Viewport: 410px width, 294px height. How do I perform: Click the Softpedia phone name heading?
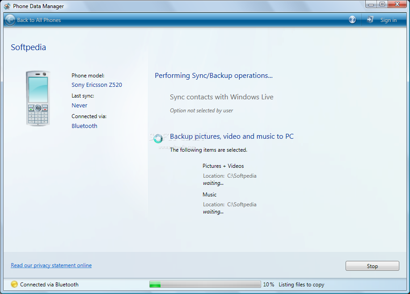tap(28, 47)
